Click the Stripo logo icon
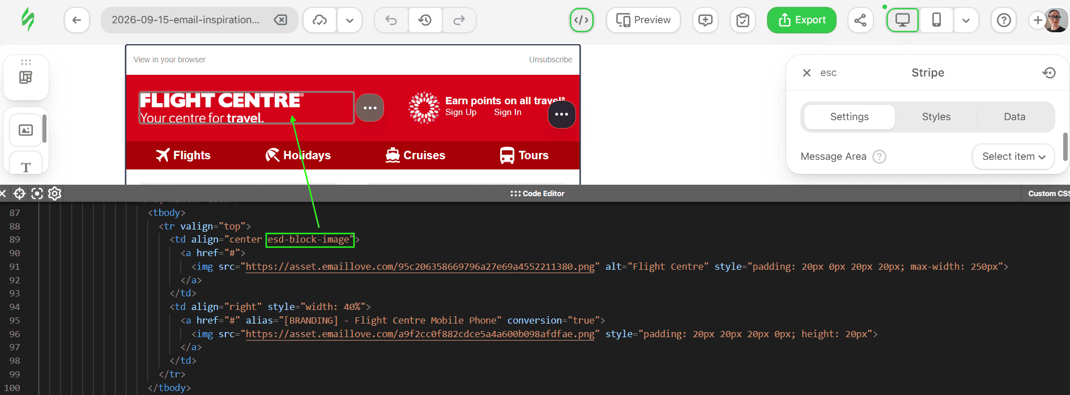The image size is (1070, 395). tap(28, 20)
